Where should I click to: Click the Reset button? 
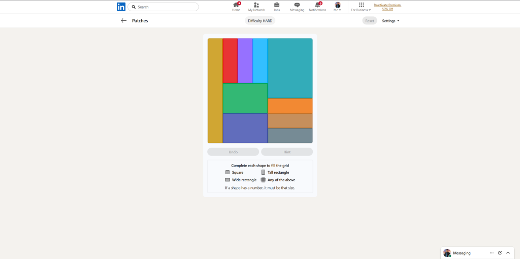click(370, 20)
